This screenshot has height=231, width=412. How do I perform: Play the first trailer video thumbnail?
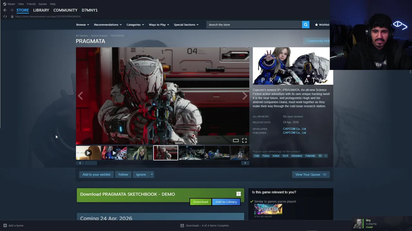(88, 153)
